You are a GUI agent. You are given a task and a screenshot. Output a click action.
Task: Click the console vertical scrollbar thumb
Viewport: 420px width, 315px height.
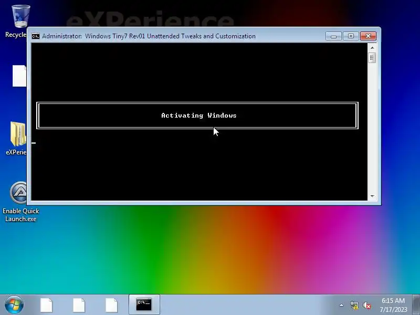[x=372, y=58]
